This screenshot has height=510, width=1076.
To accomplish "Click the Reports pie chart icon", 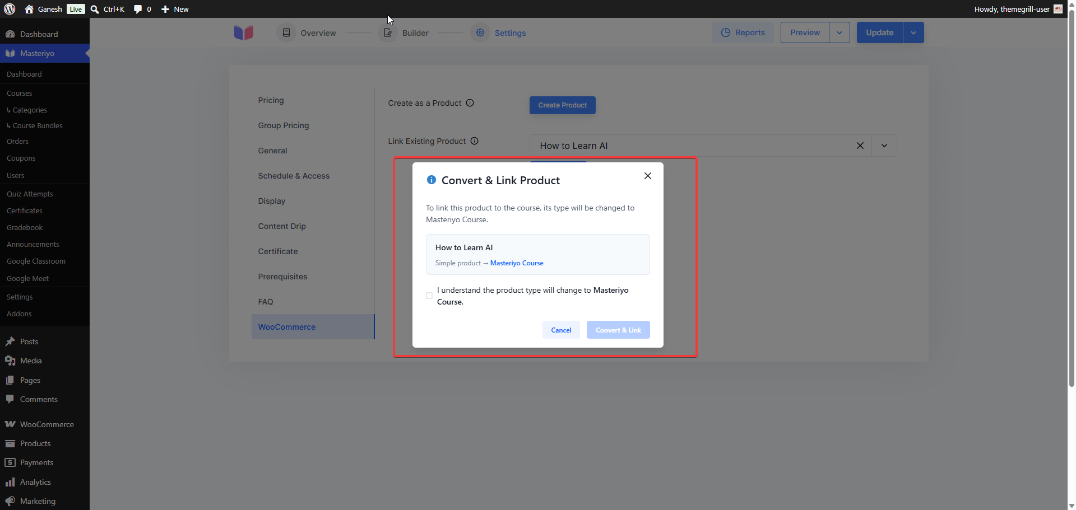I will (726, 32).
